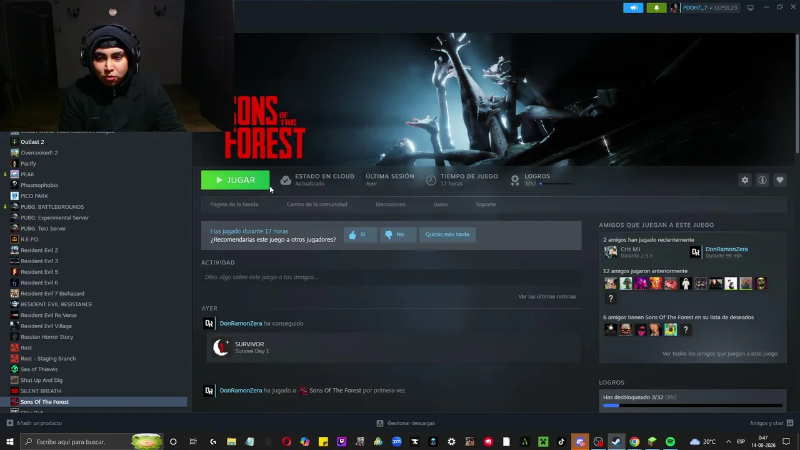Open Amigos y chat panel
The height and width of the screenshot is (450, 800).
pyautogui.click(x=771, y=423)
